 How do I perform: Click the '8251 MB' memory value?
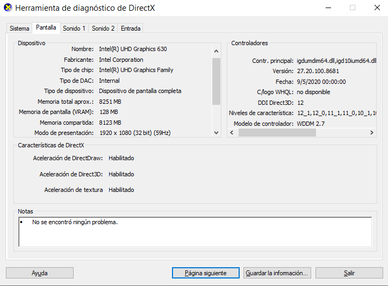(x=110, y=102)
